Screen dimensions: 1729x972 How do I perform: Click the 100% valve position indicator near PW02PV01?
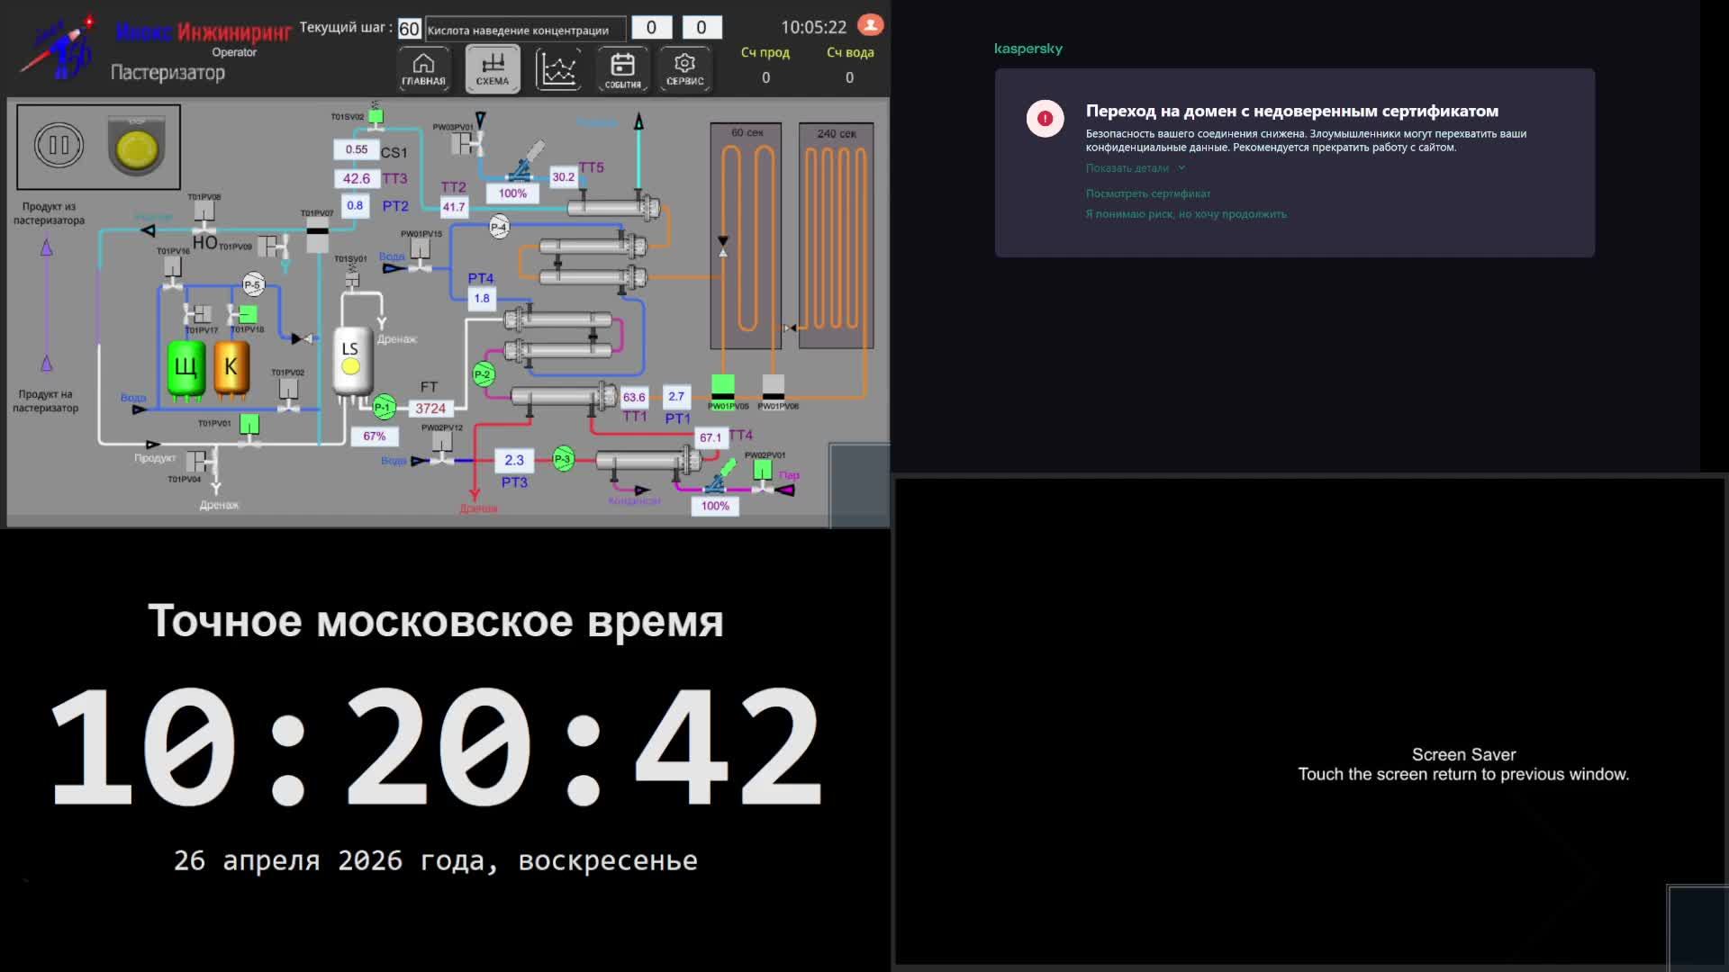tap(715, 506)
